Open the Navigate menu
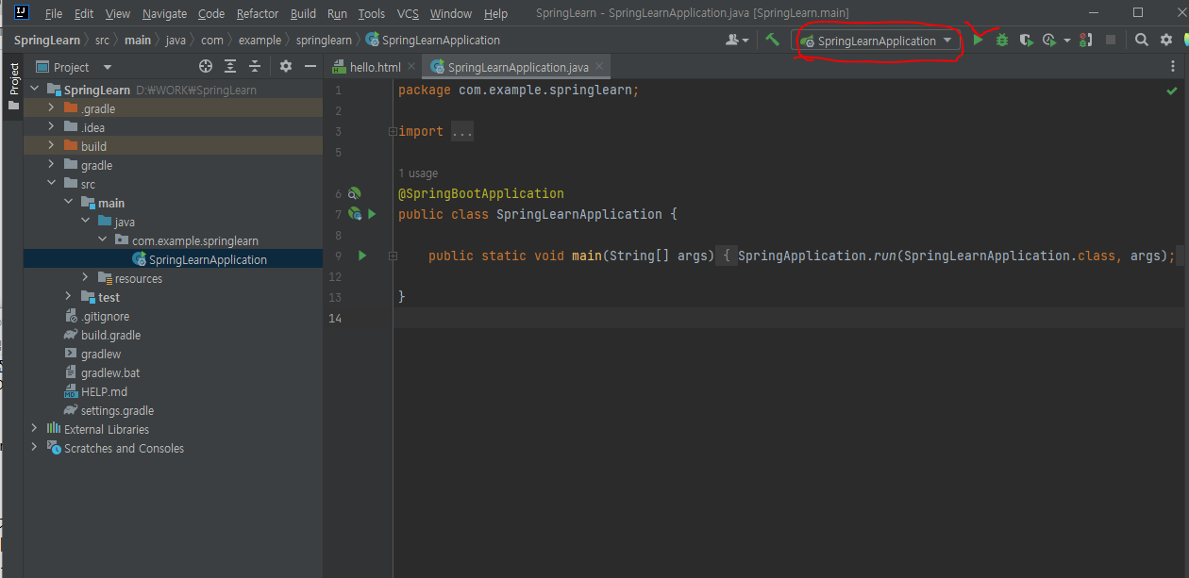 coord(165,13)
